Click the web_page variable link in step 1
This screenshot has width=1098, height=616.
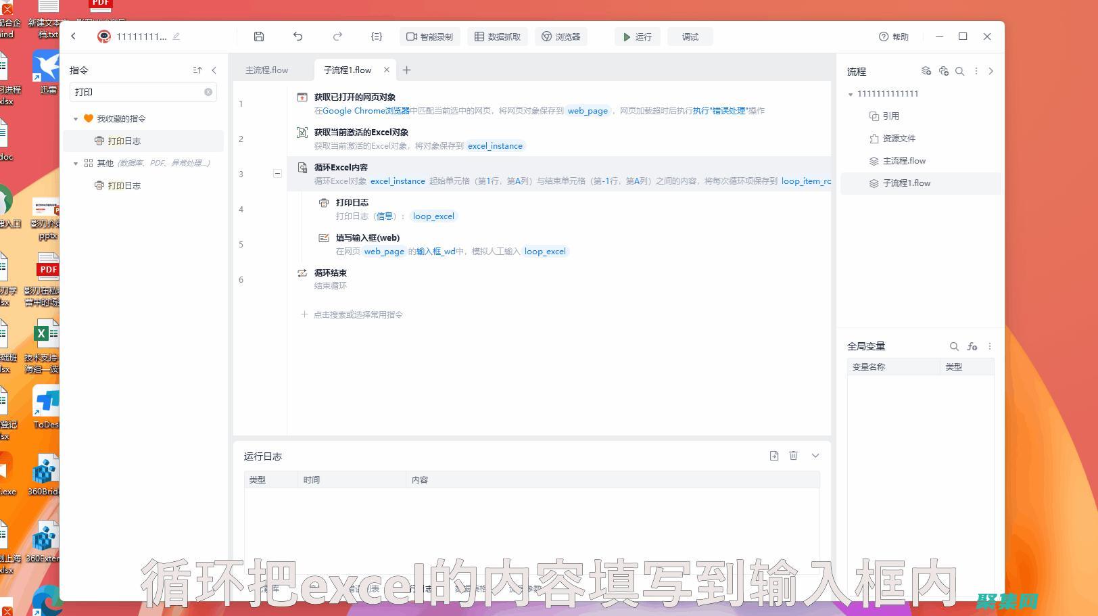(588, 110)
